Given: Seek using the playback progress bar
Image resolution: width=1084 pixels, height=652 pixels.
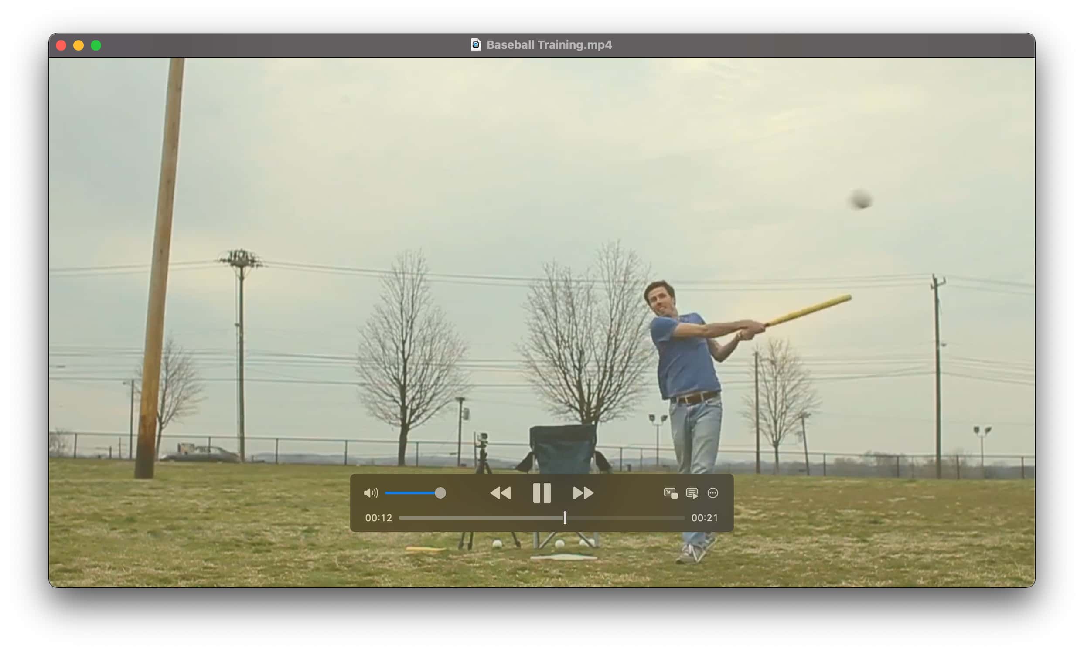Looking at the screenshot, I should click(542, 518).
